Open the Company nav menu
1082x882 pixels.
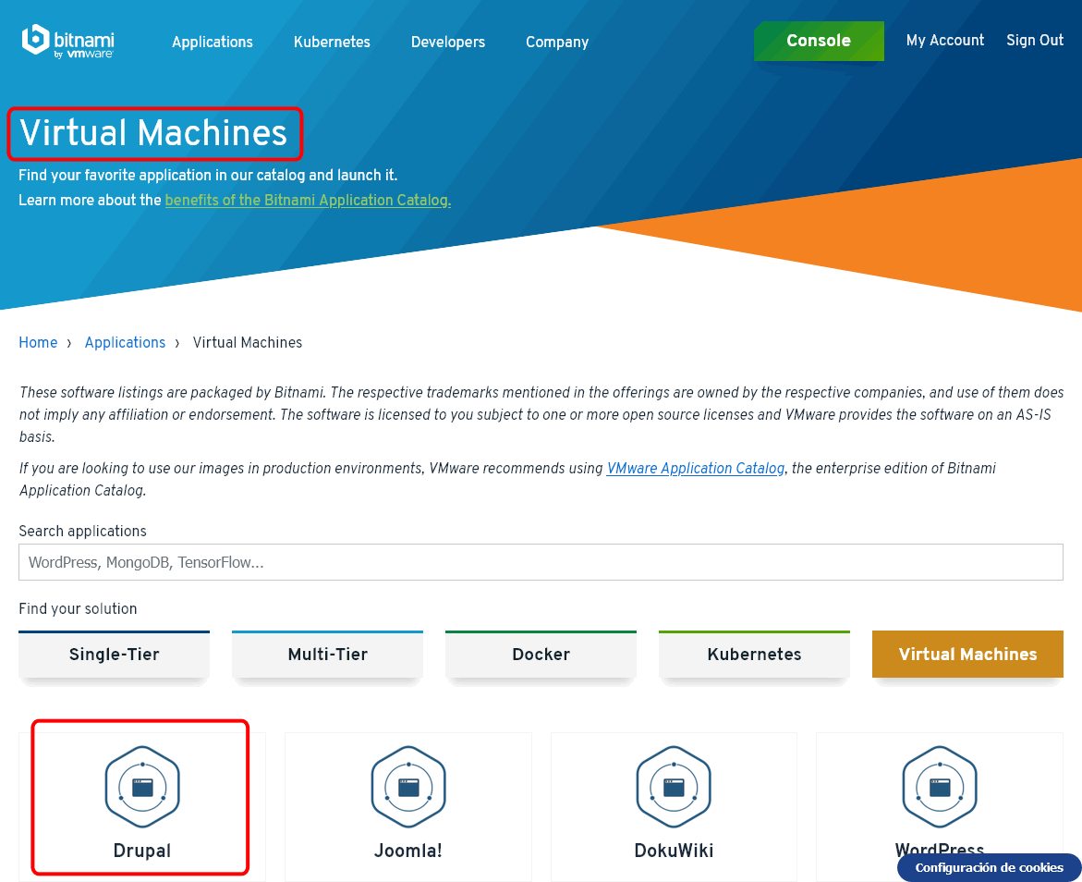click(557, 43)
